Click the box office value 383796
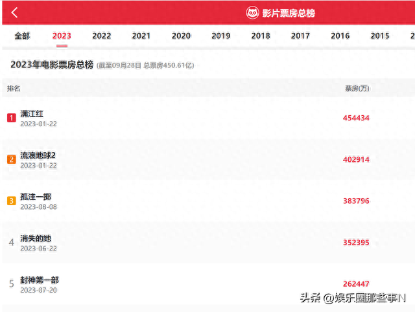 click(x=356, y=201)
